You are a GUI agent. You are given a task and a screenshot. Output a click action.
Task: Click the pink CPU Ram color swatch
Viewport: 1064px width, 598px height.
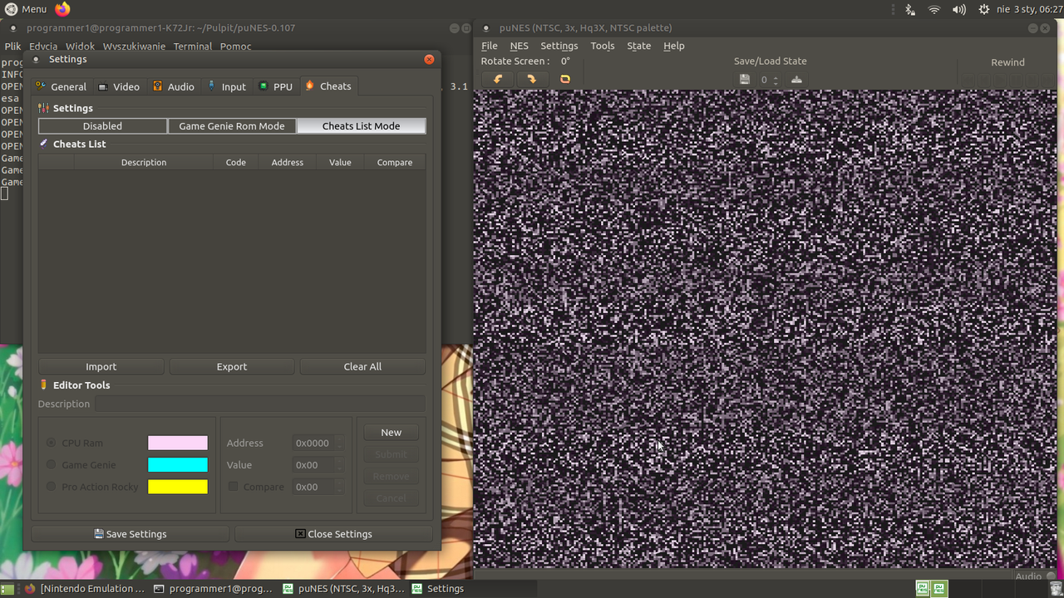(x=178, y=443)
